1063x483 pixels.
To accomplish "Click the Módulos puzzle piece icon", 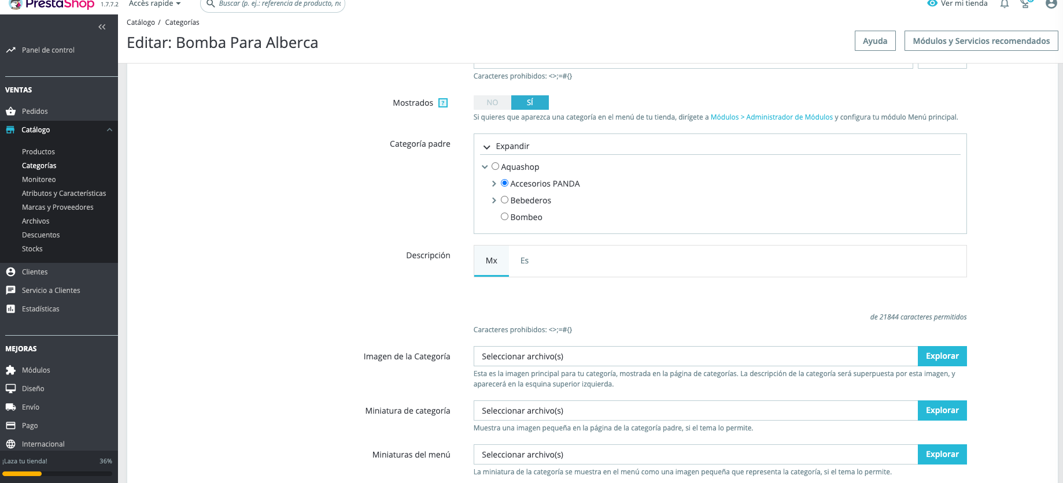I will click(x=10, y=370).
